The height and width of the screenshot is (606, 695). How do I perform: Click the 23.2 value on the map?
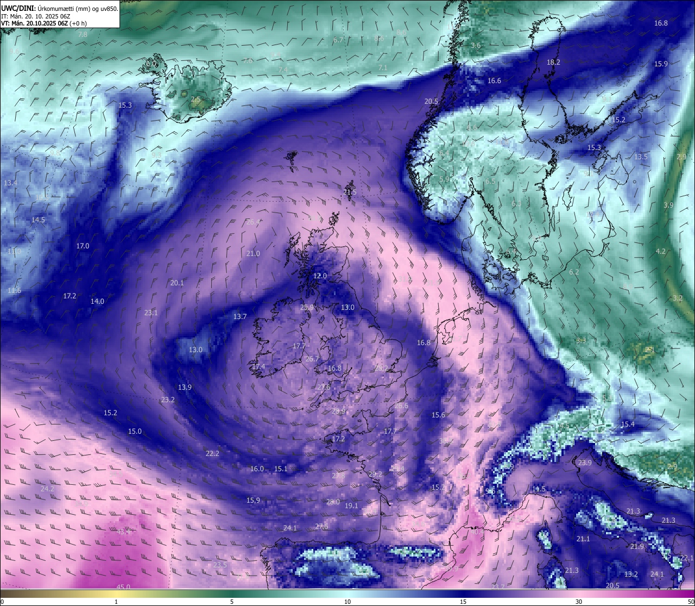click(168, 399)
